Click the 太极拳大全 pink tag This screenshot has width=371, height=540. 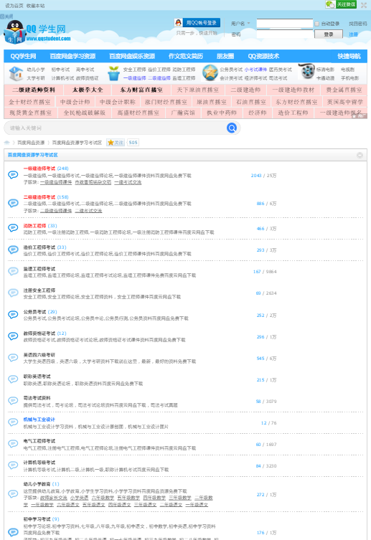pos(88,90)
